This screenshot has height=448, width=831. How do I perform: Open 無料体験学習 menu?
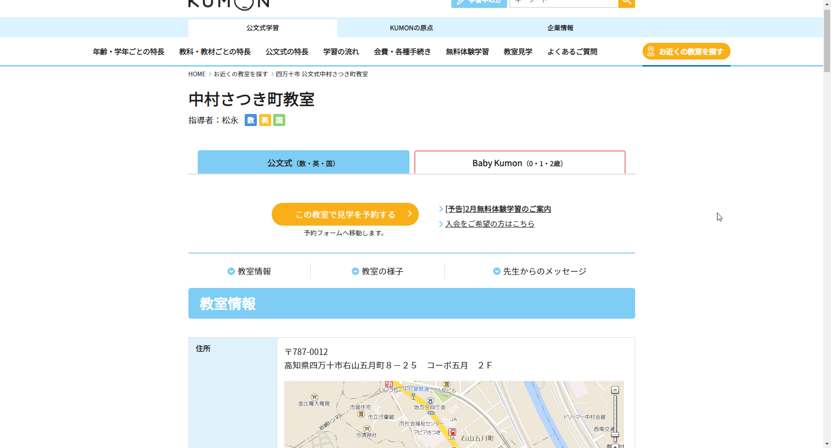467,52
